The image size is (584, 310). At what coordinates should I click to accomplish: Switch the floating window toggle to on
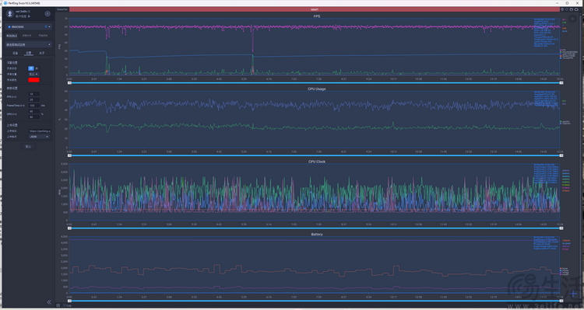[31, 68]
